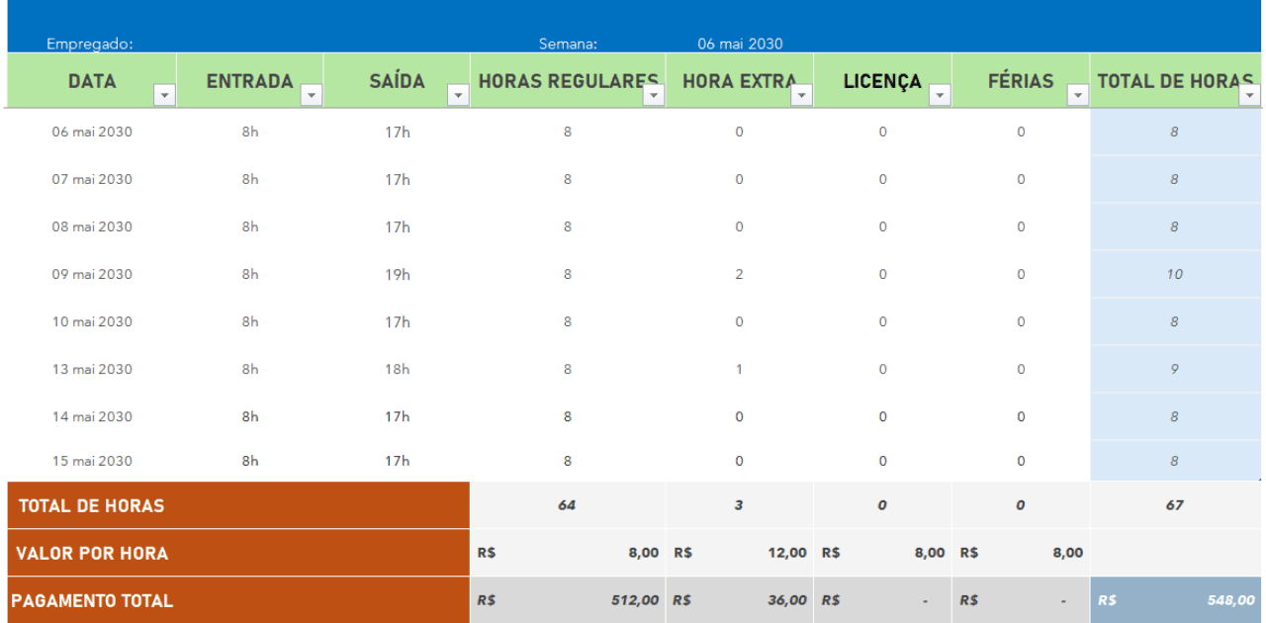This screenshot has width=1266, height=623.
Task: Click the Semana value "06 mai 2030"
Action: coord(740,44)
